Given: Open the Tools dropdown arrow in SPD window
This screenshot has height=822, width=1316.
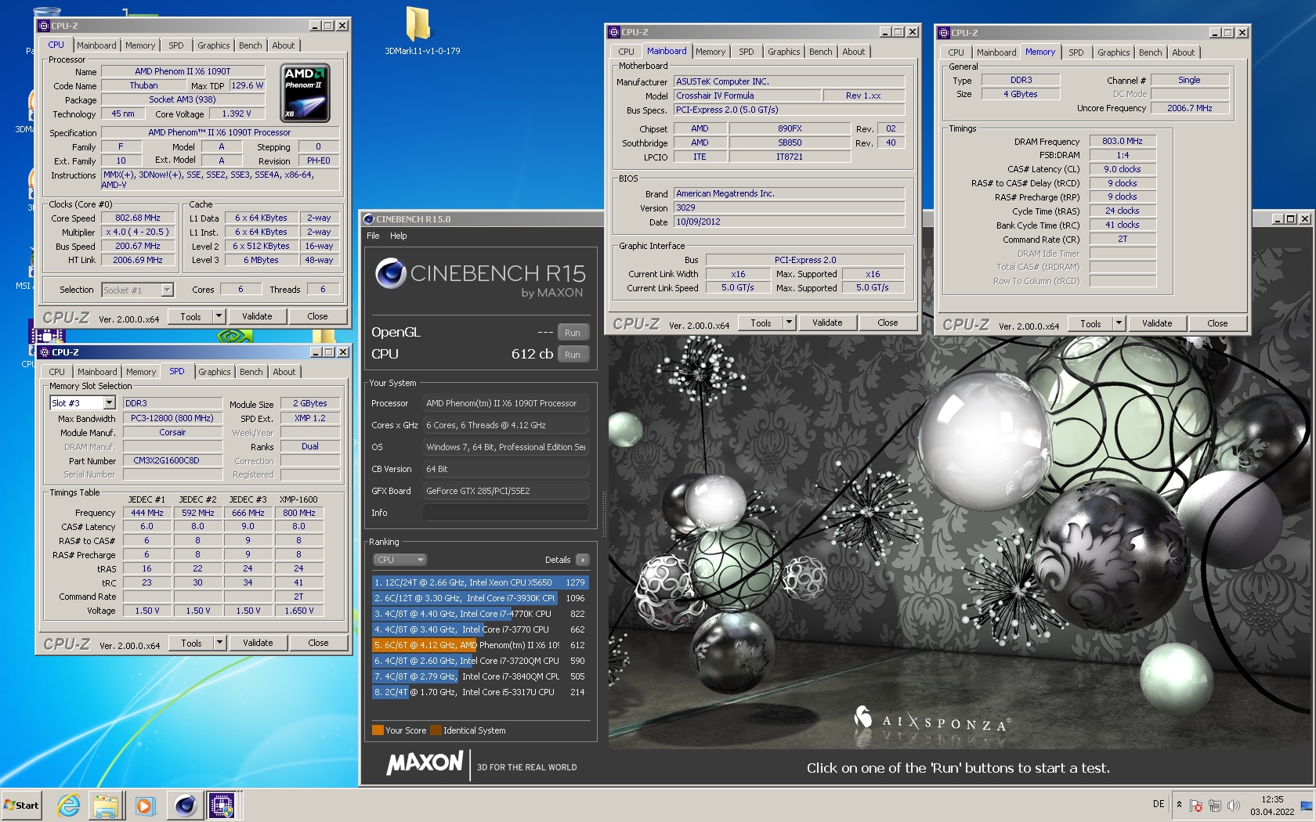Looking at the screenshot, I should (x=219, y=643).
